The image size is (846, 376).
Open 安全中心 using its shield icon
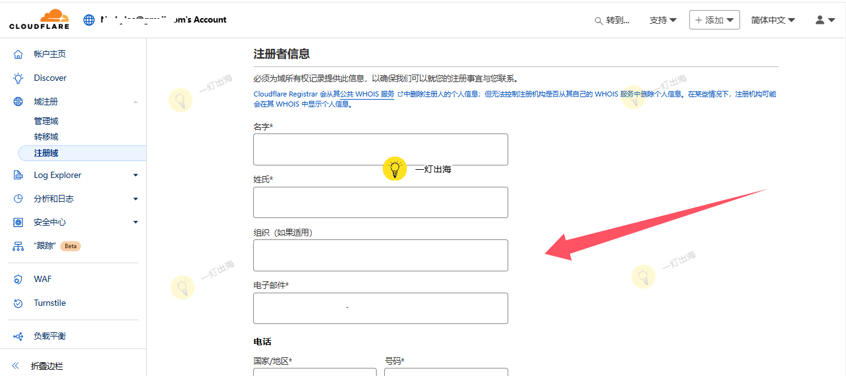[x=19, y=221]
